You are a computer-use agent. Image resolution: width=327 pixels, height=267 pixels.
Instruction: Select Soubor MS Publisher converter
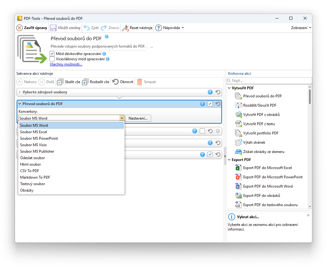tap(71, 151)
